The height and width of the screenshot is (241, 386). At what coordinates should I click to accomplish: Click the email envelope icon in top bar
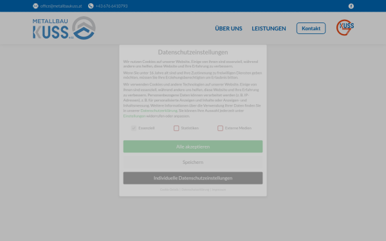(x=35, y=6)
